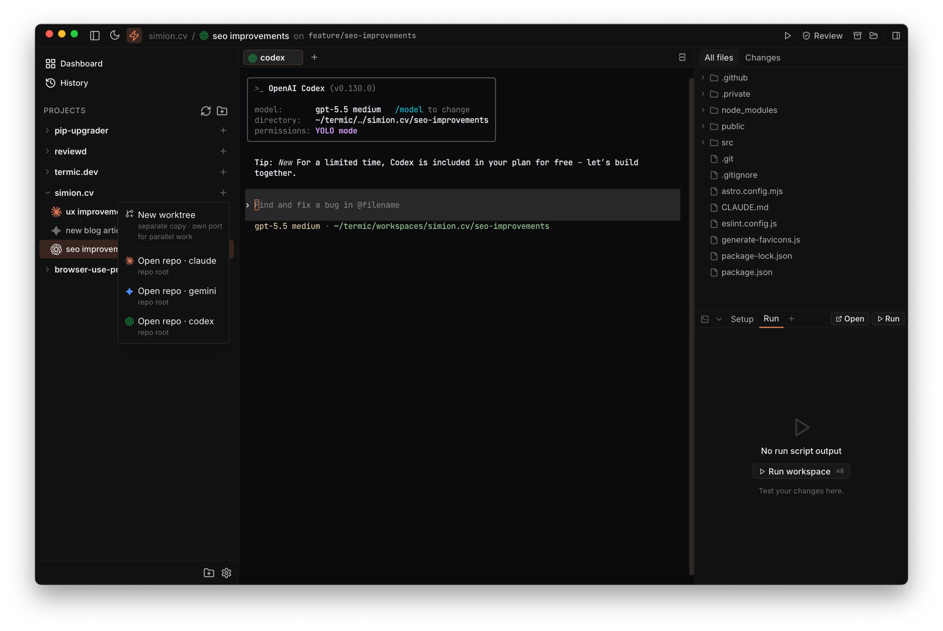Choose Open repo · claude
The image size is (943, 631).
pyautogui.click(x=174, y=266)
